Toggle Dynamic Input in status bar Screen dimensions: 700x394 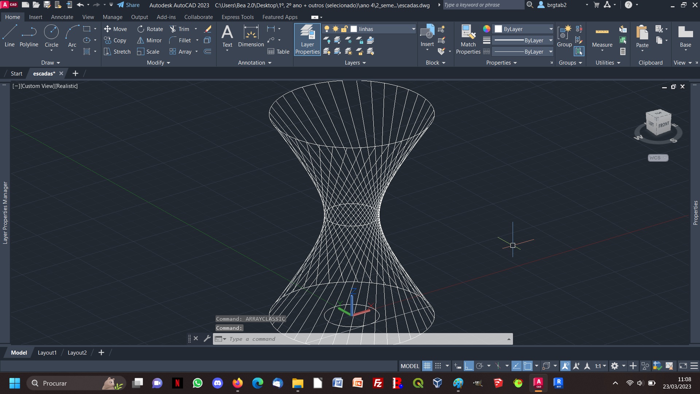[x=458, y=366]
